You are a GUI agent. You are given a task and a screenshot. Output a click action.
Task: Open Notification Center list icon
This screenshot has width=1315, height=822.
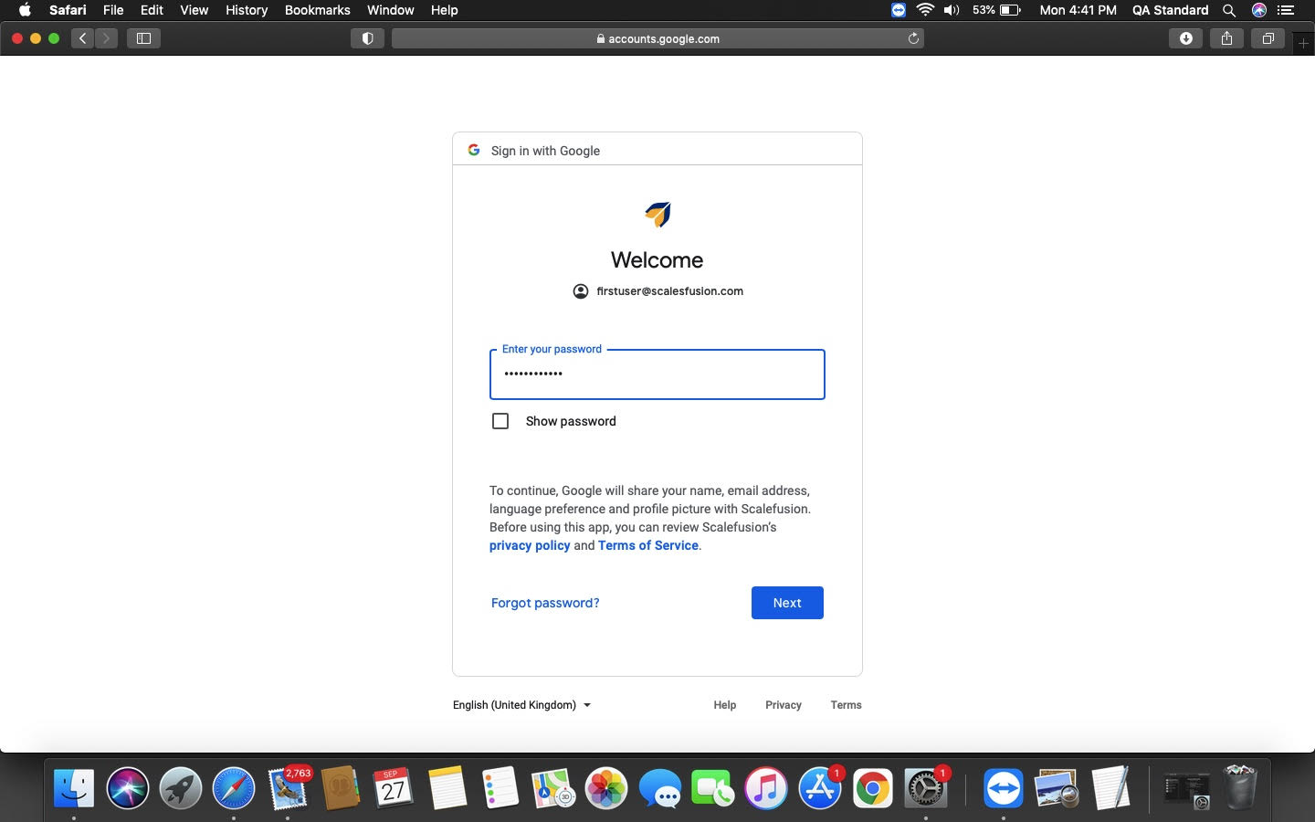(1287, 10)
